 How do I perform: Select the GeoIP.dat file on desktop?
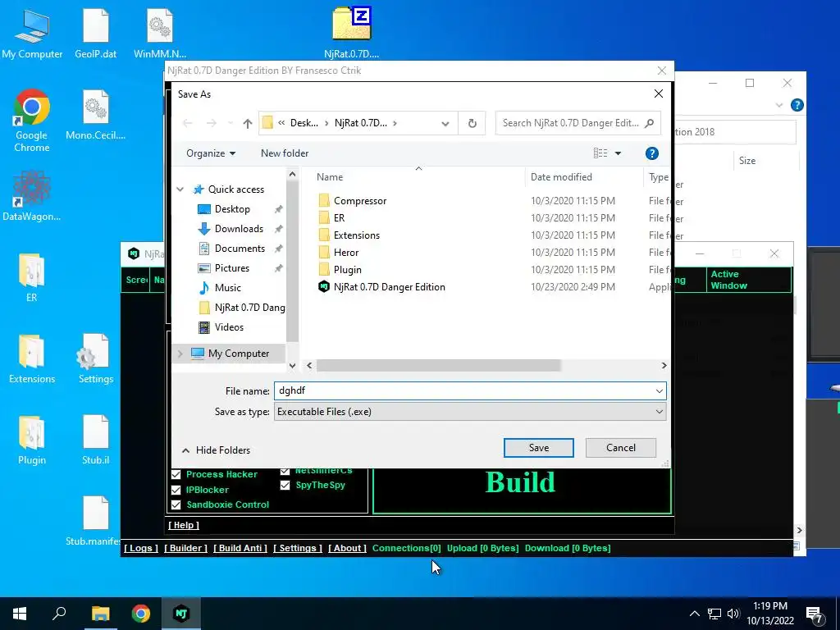pos(96,33)
